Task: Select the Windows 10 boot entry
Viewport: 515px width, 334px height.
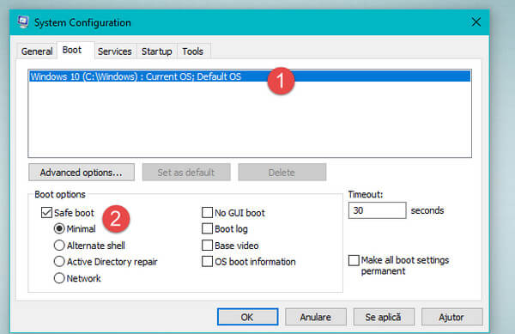Action: tap(250, 76)
